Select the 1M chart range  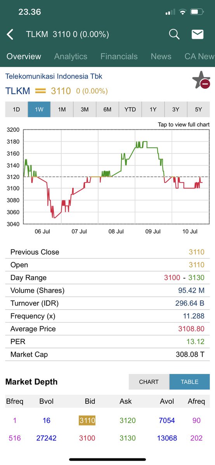click(62, 109)
